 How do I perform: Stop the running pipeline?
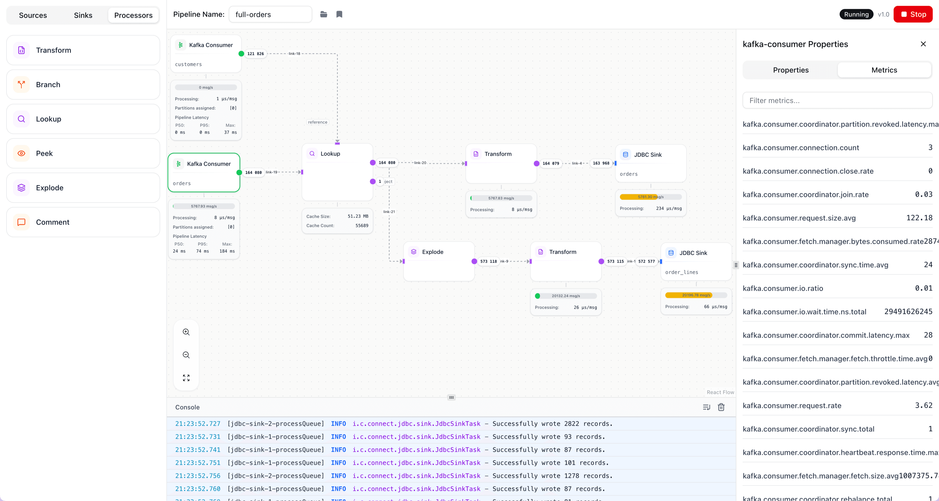[913, 14]
